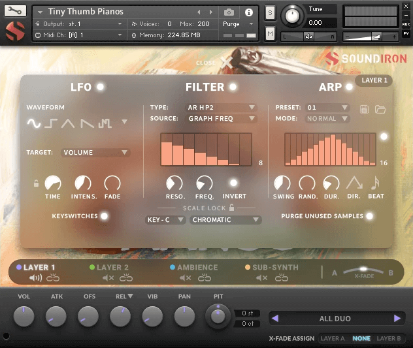Open the arp MODE Normal dropdown
This screenshot has height=348, width=413.
(327, 118)
